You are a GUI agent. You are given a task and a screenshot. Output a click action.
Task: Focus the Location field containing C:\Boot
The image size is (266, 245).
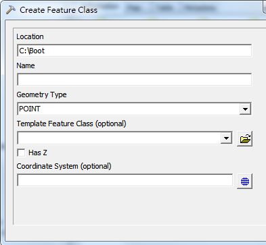(134, 51)
